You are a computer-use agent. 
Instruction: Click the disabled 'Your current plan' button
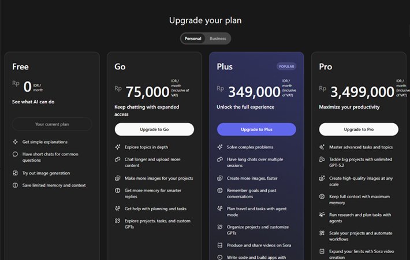[52, 124]
